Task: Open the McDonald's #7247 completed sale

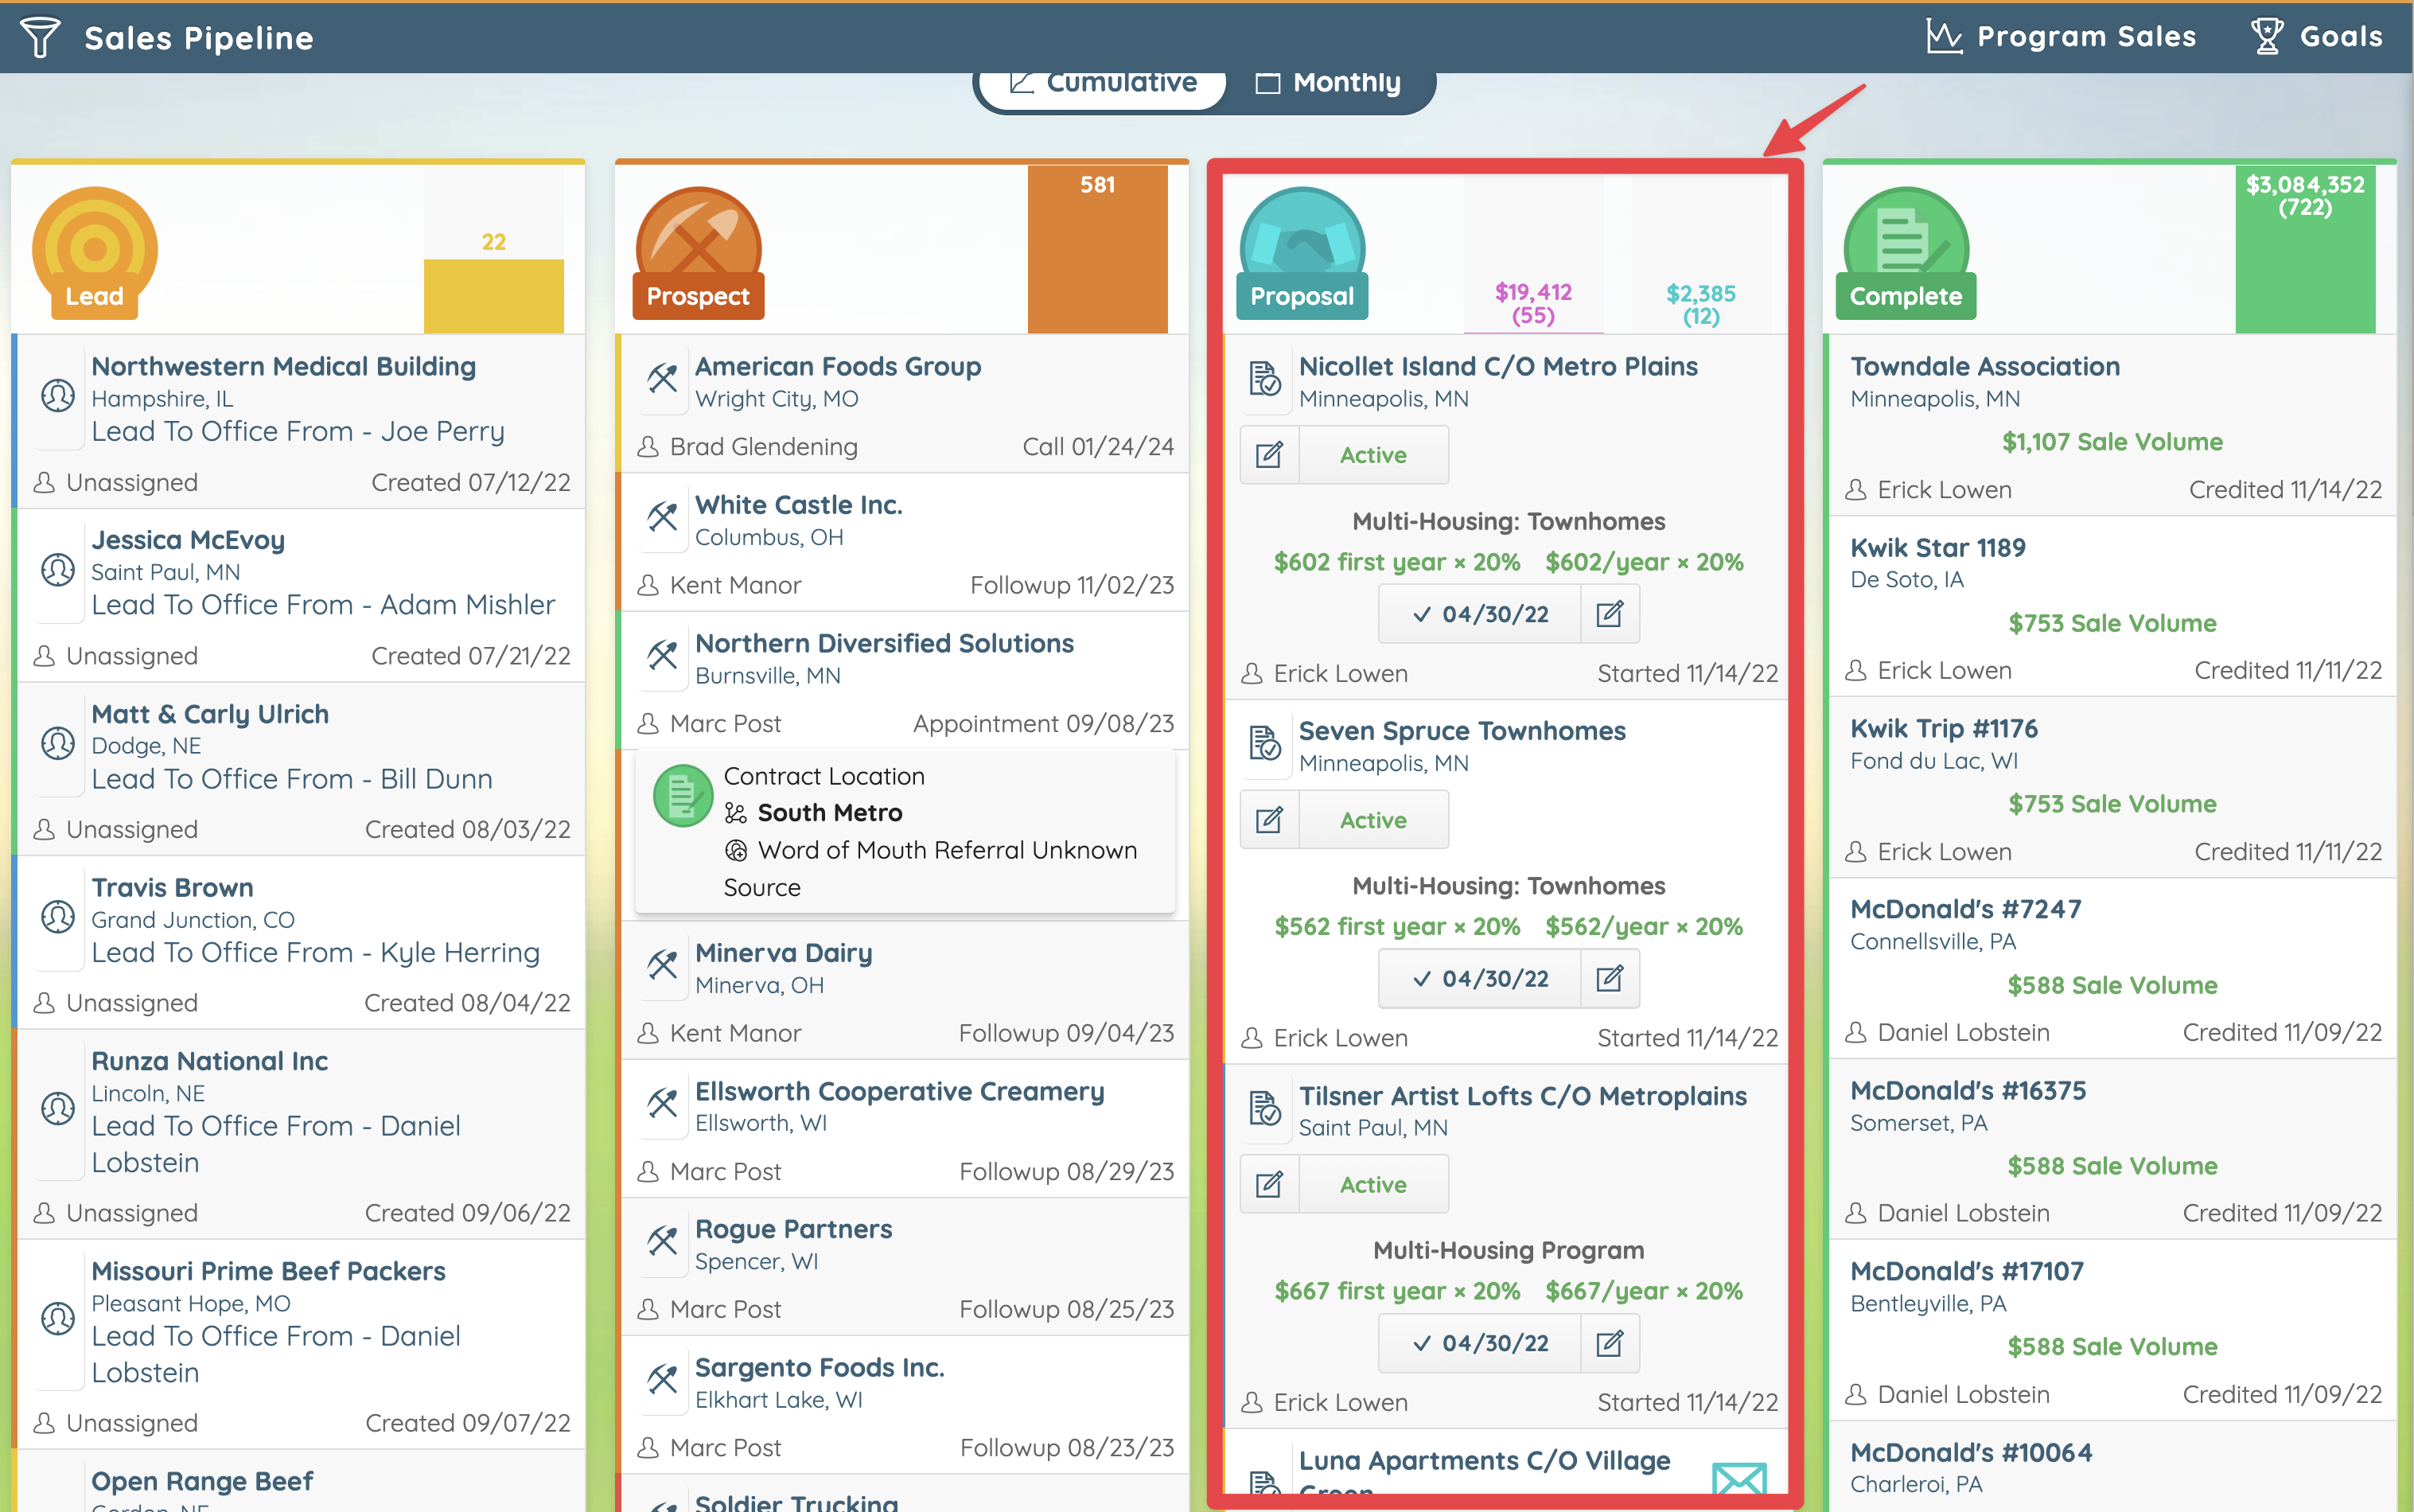Action: pos(1965,909)
